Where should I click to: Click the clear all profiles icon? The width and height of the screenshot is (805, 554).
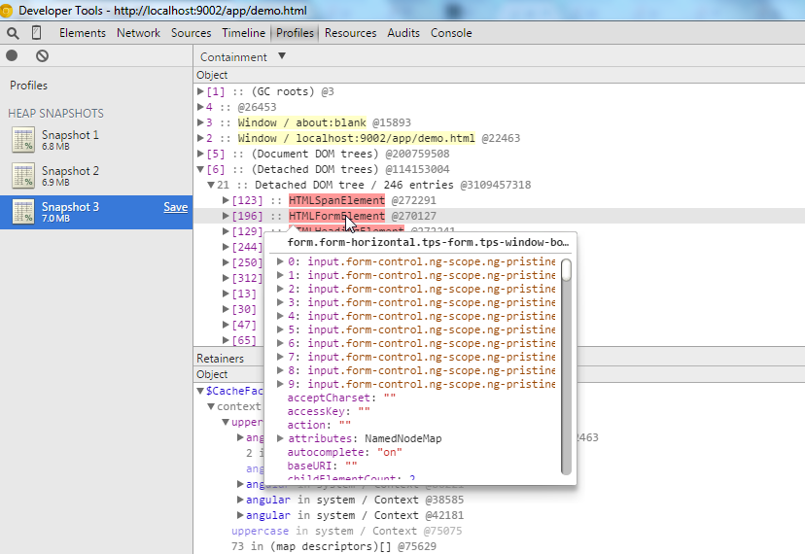click(42, 55)
